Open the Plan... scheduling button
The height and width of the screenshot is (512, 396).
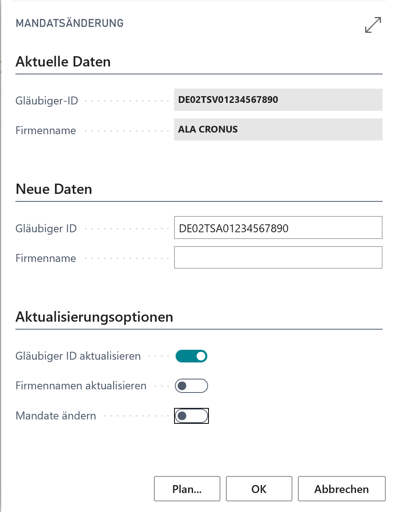point(187,489)
